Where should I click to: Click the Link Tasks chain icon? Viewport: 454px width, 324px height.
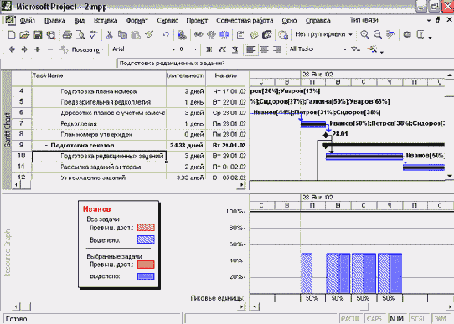(x=199, y=35)
